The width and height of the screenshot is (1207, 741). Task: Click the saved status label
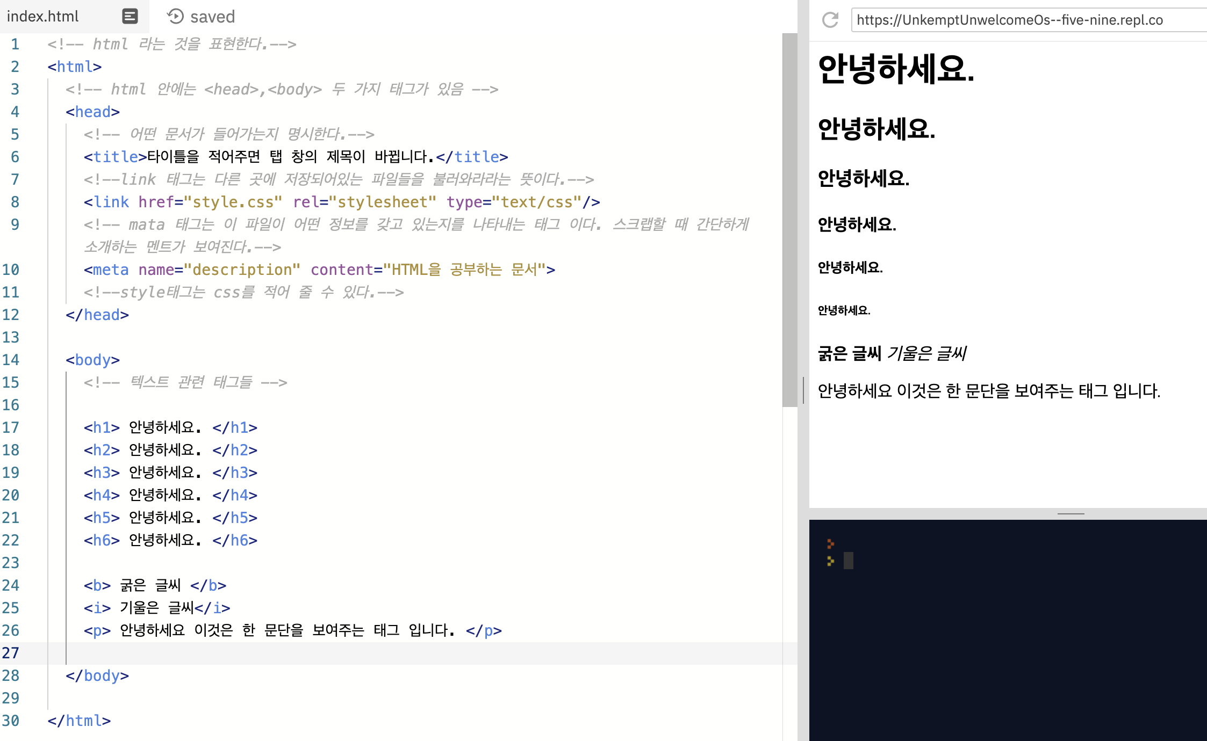[x=212, y=17]
